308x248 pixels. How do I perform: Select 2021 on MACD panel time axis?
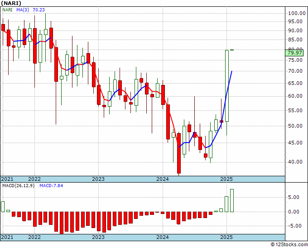7,237
